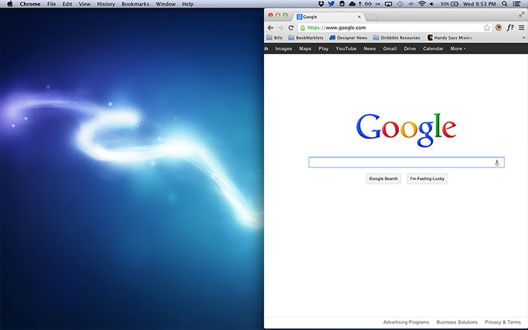
Task: Open the Dribbble Resources bookmark folder
Action: pos(397,38)
